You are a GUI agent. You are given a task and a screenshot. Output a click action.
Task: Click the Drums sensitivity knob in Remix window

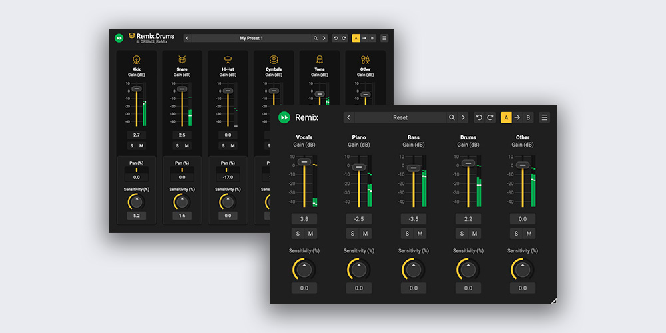pos(468,269)
